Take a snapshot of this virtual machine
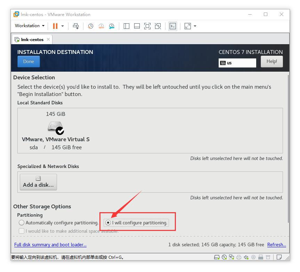 [90, 26]
